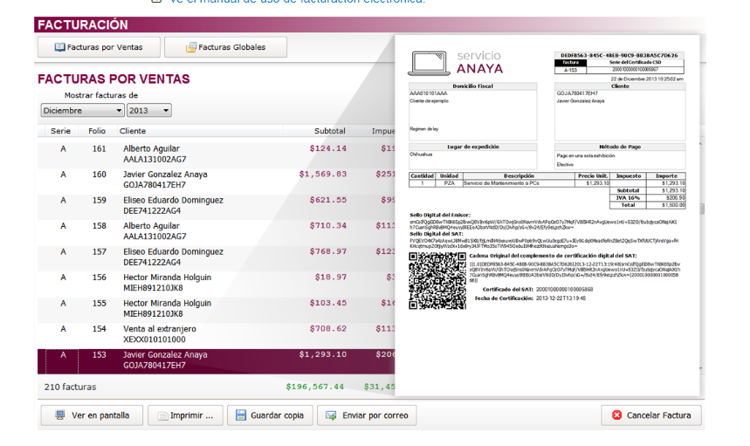The height and width of the screenshot is (446, 750).
Task: Click the QR code in the invoice preview
Action: click(437, 281)
